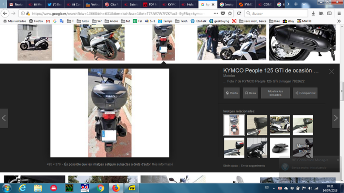Screen dimensions: 344x193
Task: Click the Firefox back arrow button
Action: 5,13
